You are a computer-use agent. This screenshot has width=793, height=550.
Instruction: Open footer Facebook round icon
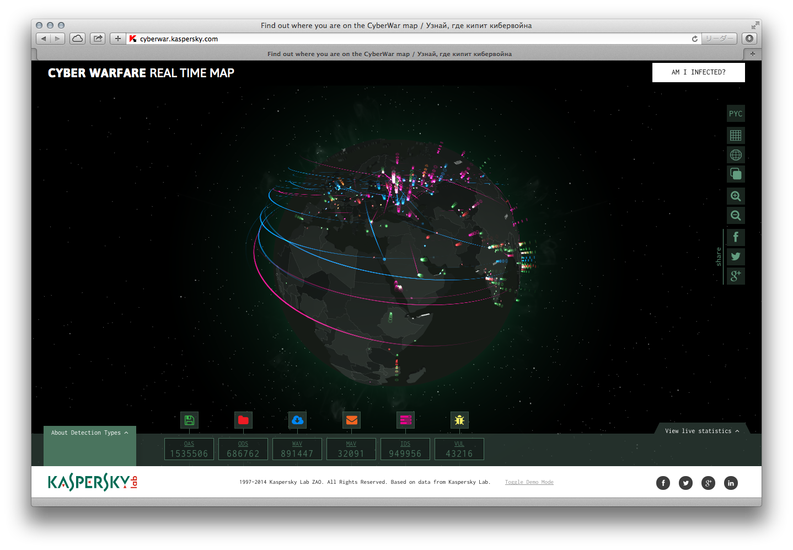pos(663,483)
